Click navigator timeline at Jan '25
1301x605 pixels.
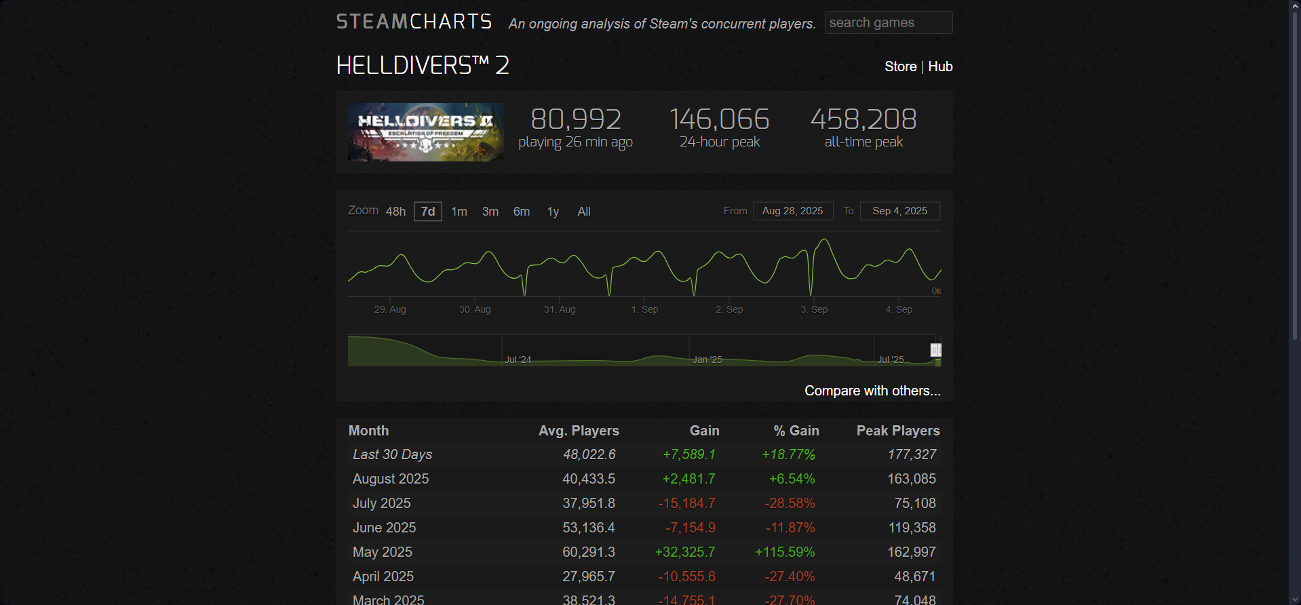(707, 359)
